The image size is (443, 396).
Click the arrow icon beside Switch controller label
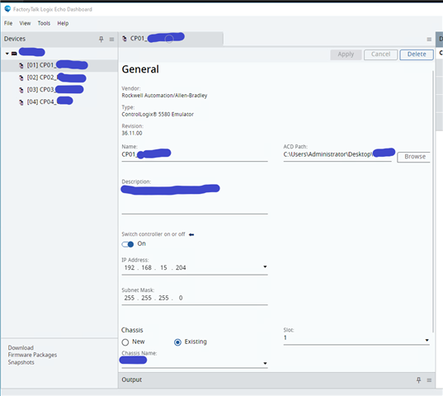pos(191,235)
